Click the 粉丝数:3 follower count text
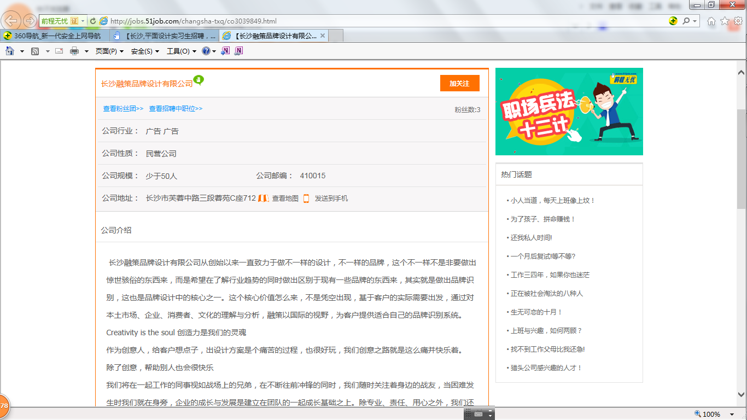 coord(468,109)
